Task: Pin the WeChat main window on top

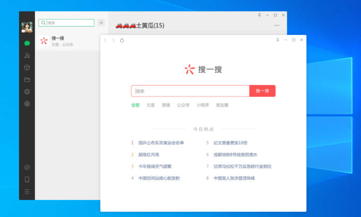Action: click(259, 15)
